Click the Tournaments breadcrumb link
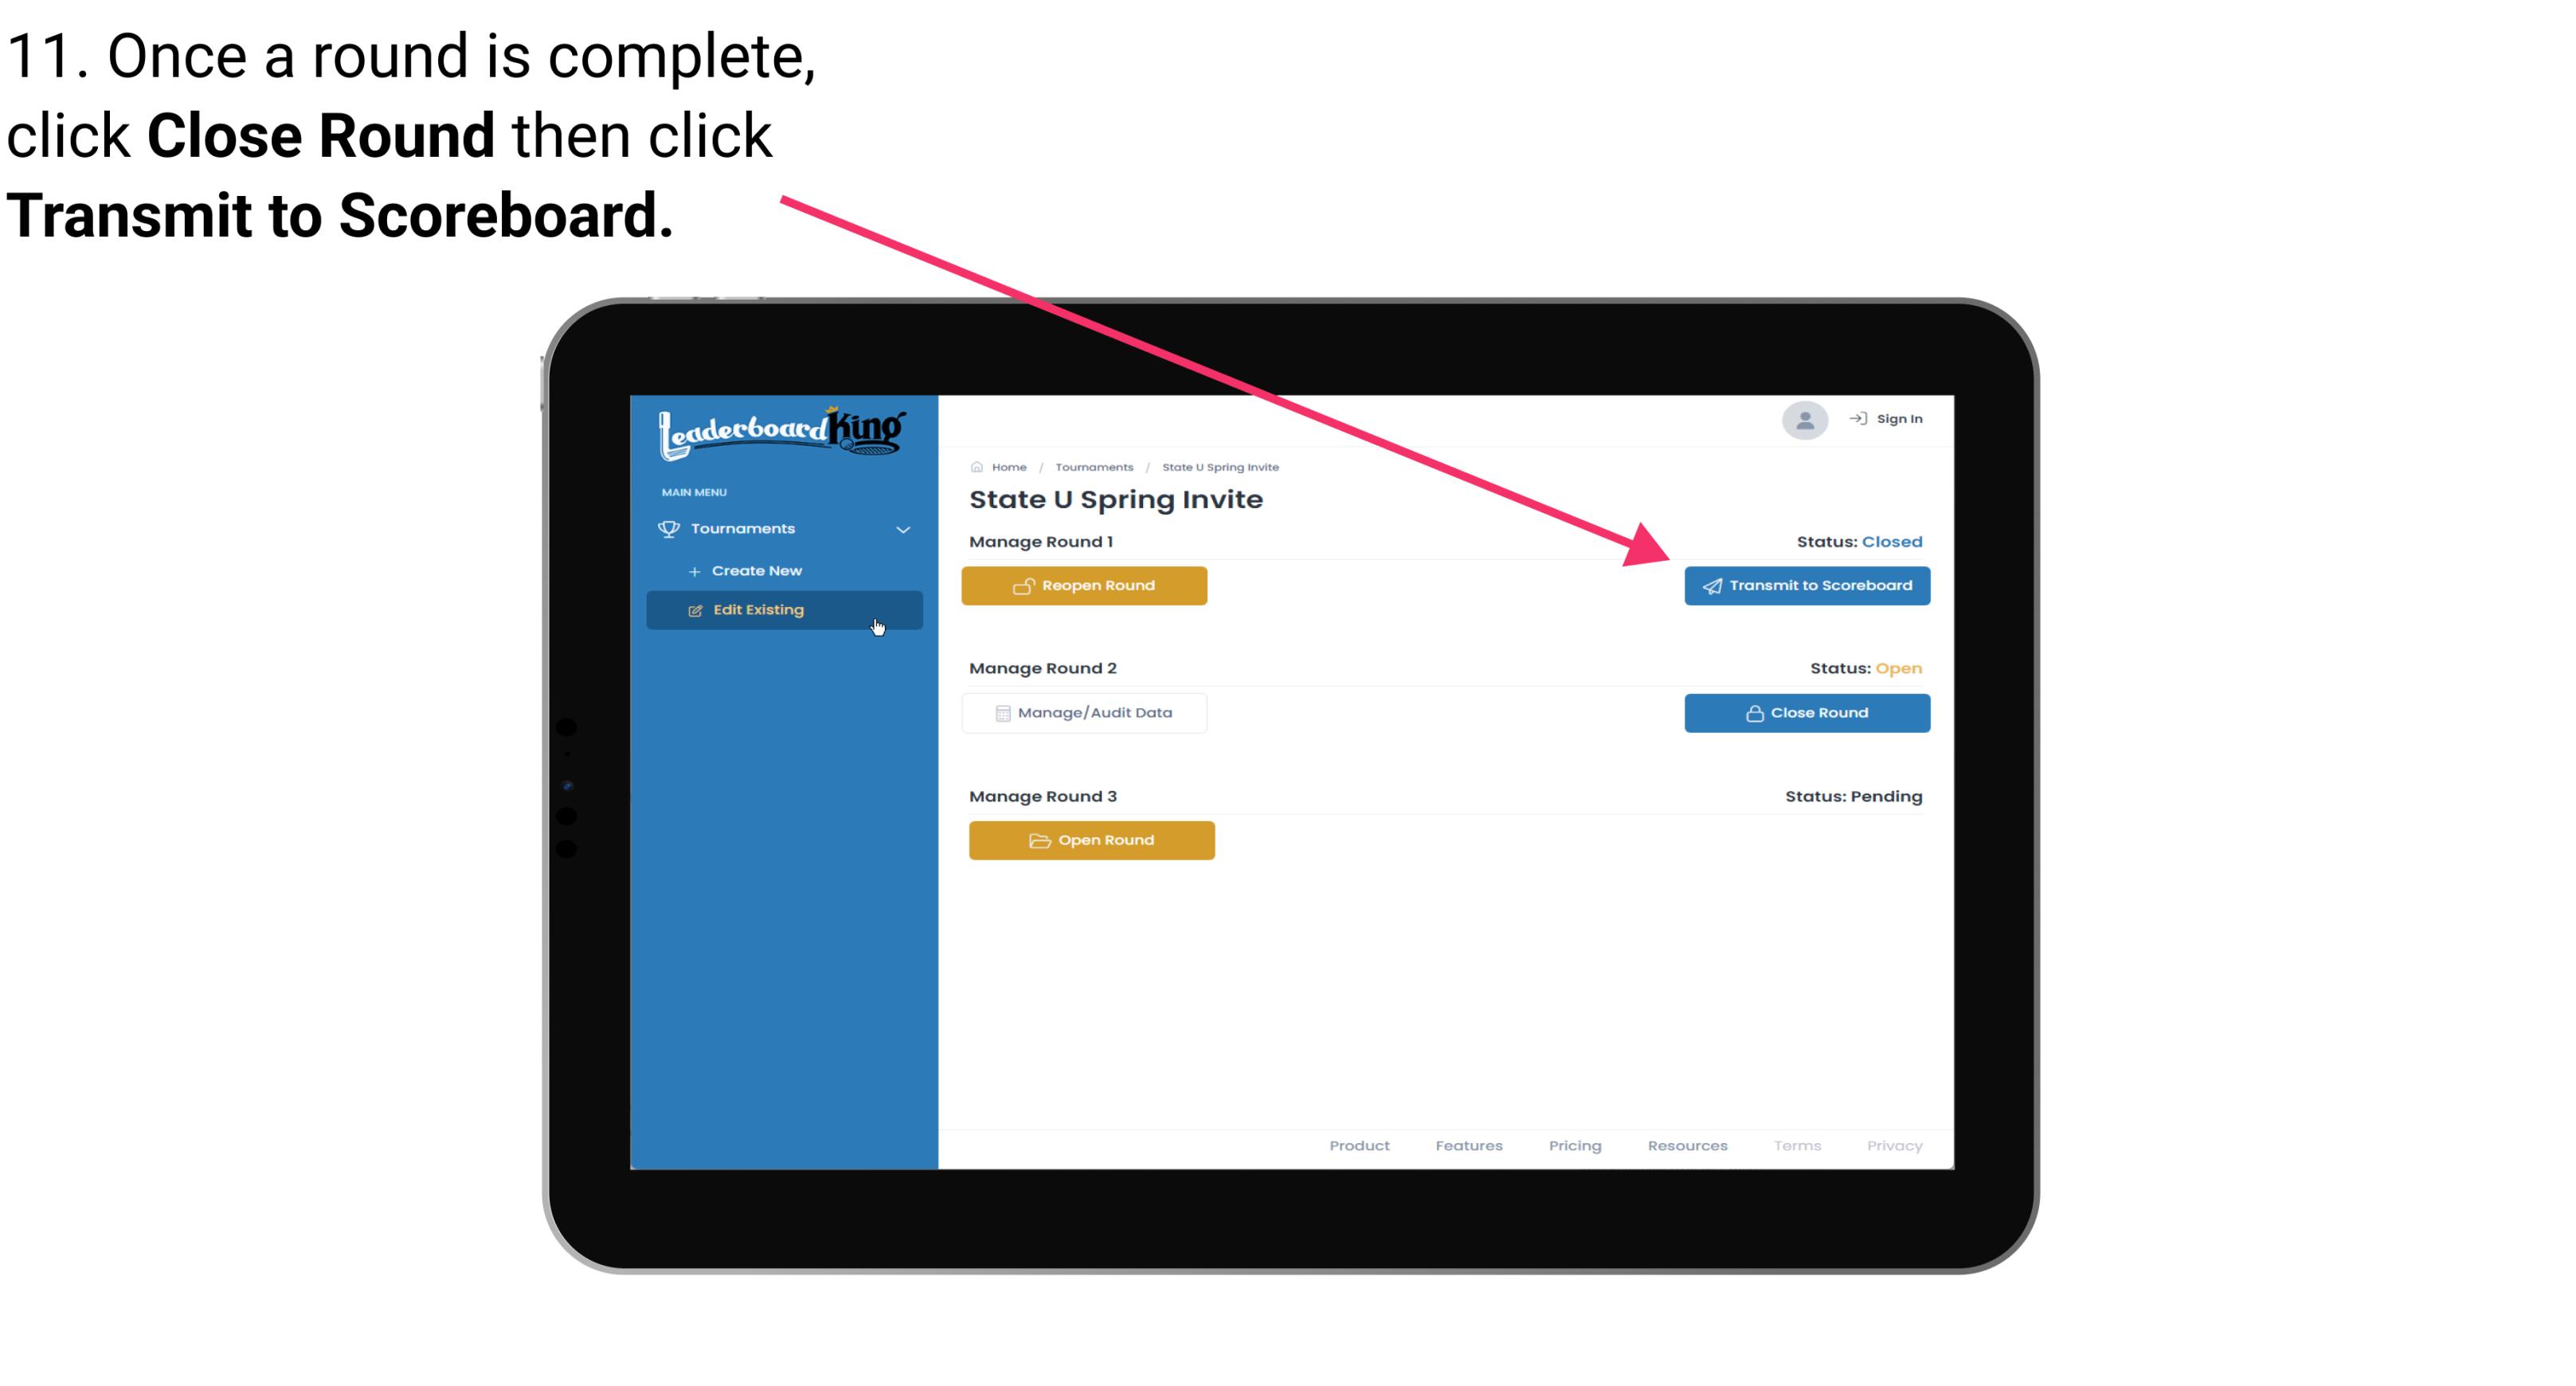This screenshot has width=2576, height=1386. [1092, 466]
